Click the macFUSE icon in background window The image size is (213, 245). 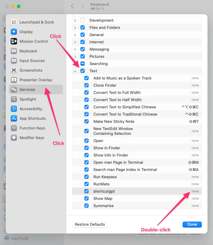pos(7,238)
